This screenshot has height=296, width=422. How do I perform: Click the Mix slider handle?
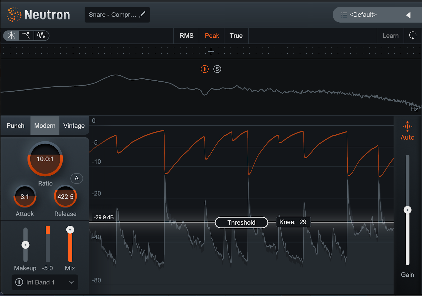70,230
